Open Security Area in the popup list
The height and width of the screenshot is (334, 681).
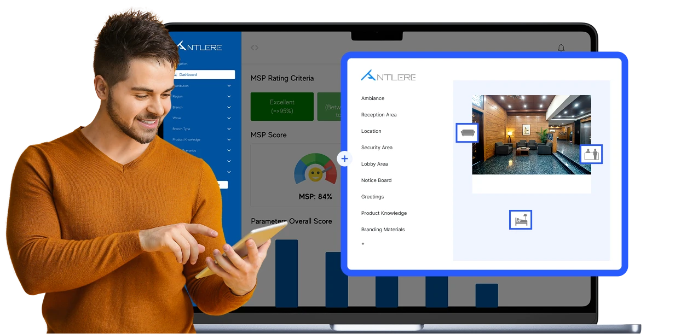point(377,148)
